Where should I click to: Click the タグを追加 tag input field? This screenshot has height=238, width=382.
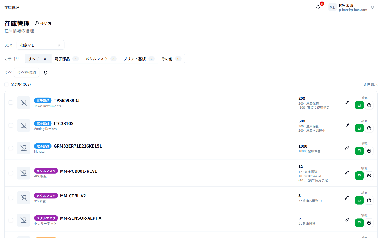27,72
